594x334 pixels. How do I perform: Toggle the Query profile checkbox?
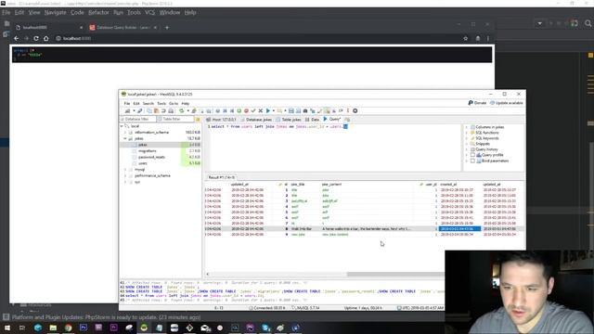[472, 155]
